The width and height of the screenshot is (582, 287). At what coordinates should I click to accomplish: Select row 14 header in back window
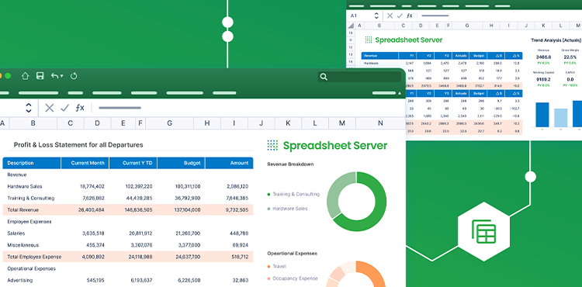[x=351, y=61]
